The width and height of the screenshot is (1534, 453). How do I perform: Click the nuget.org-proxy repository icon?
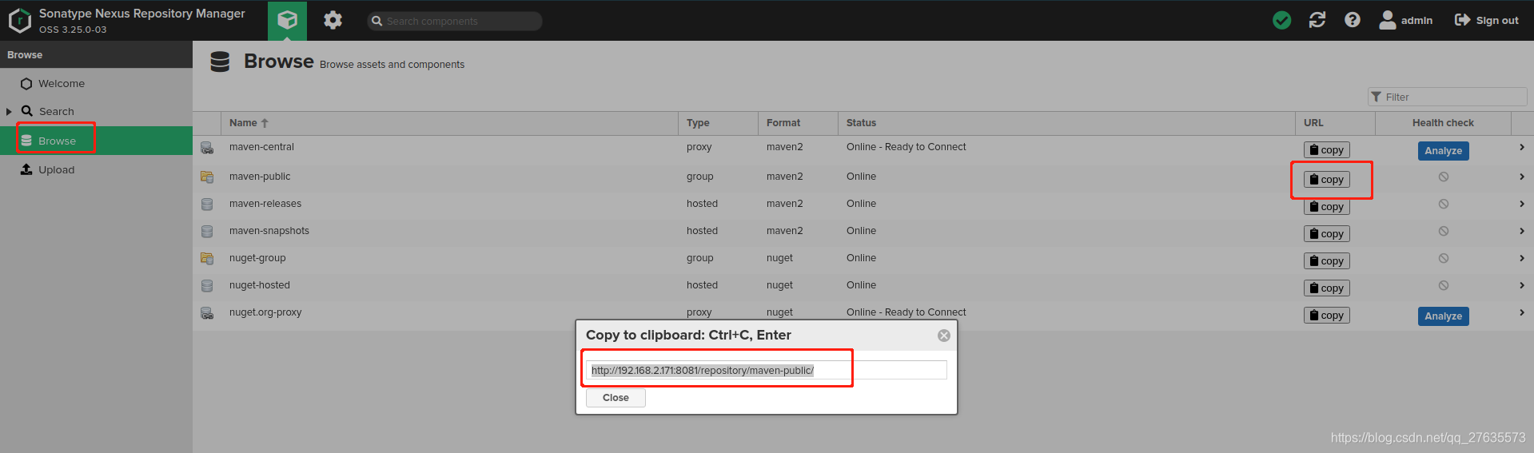(x=207, y=313)
